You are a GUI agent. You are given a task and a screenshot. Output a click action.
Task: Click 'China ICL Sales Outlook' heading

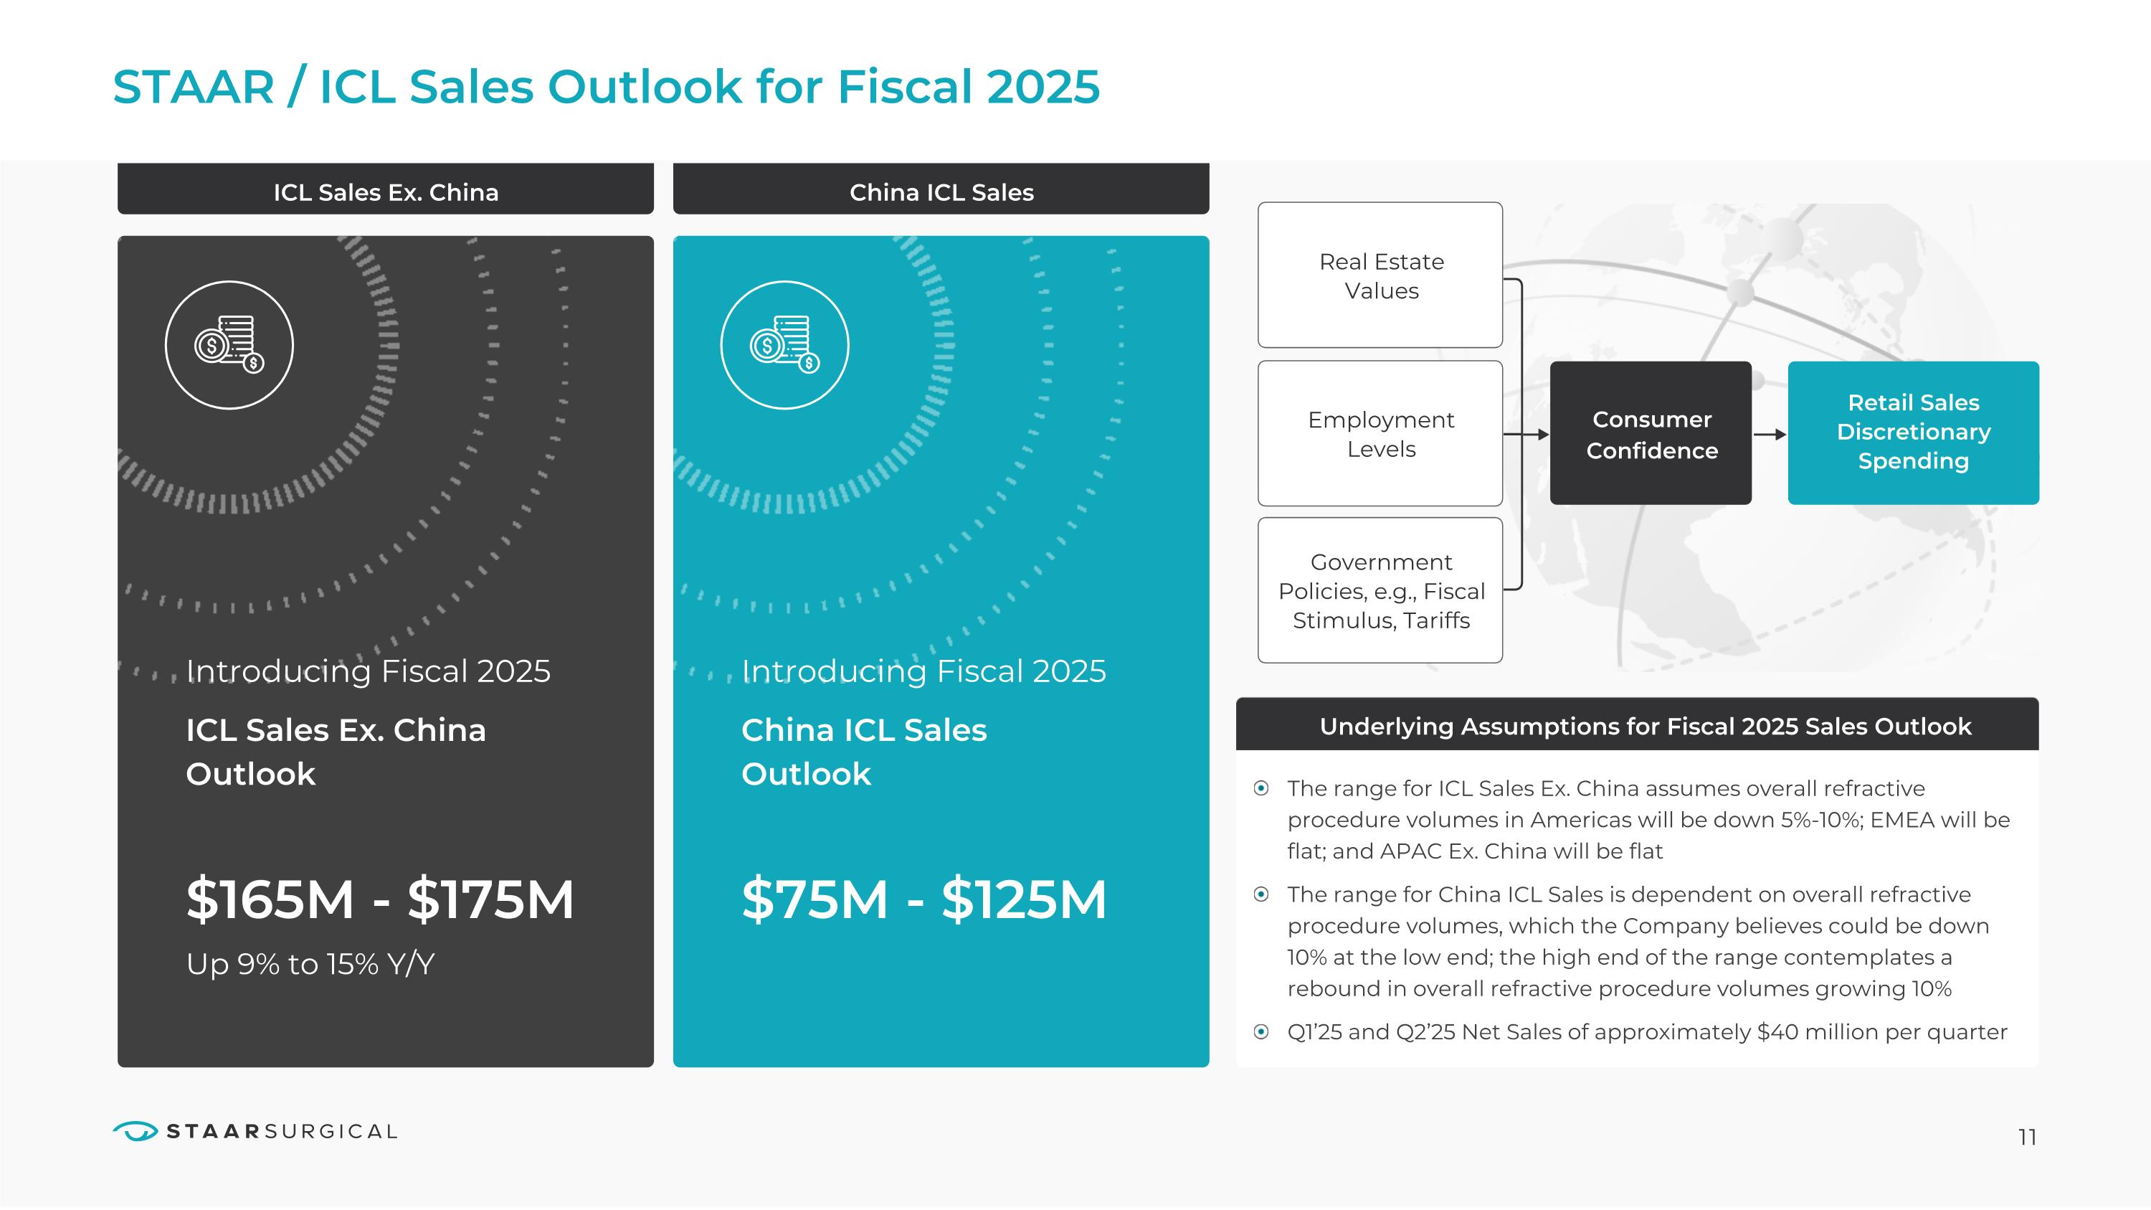(x=864, y=752)
